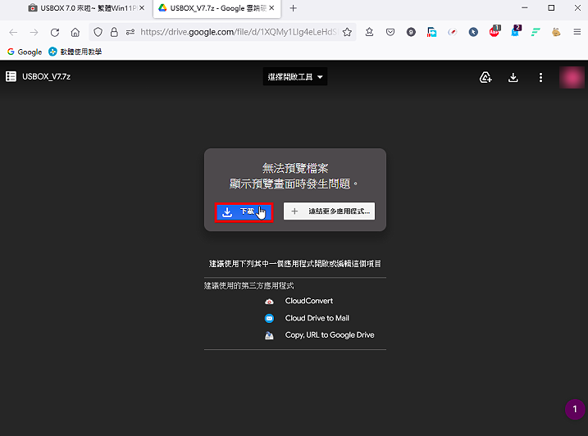588x436 pixels.
Task: Click the browser back arrow
Action: click(13, 32)
